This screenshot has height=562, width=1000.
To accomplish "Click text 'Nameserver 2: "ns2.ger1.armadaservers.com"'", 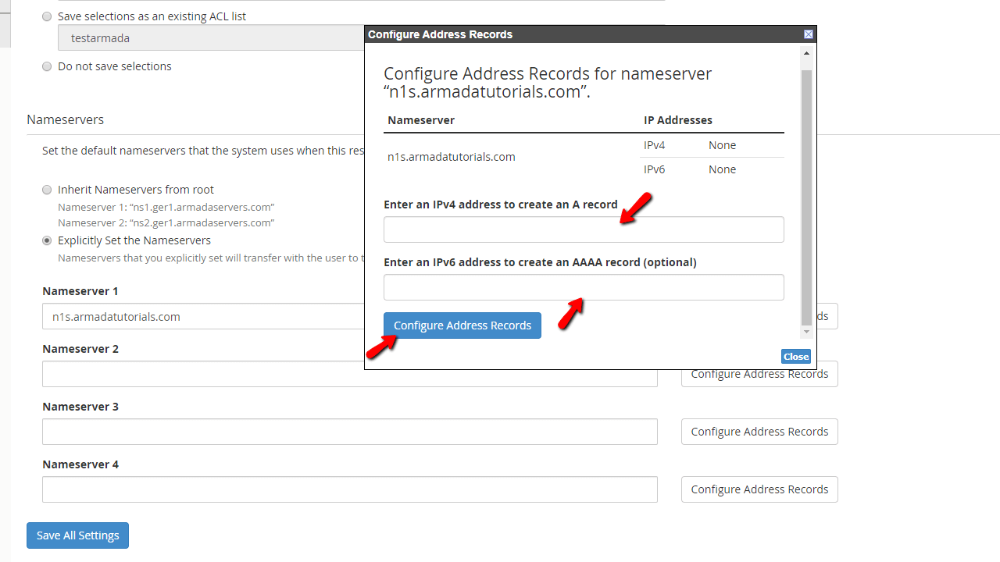I will click(x=166, y=222).
